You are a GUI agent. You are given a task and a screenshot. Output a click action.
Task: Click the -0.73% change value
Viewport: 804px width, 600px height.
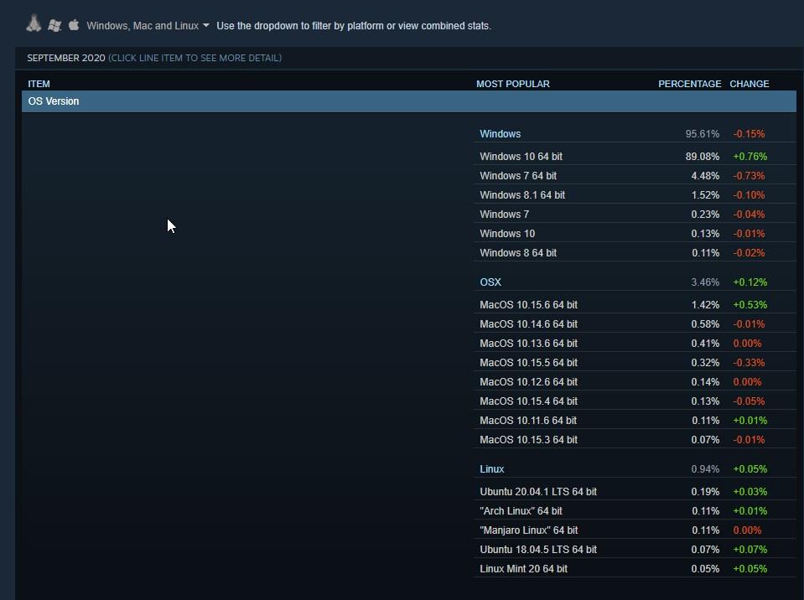tap(749, 176)
